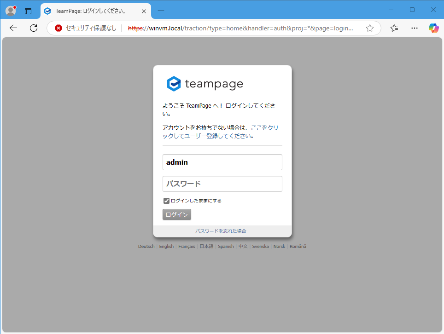Switch language to English
The image size is (444, 334).
(167, 246)
